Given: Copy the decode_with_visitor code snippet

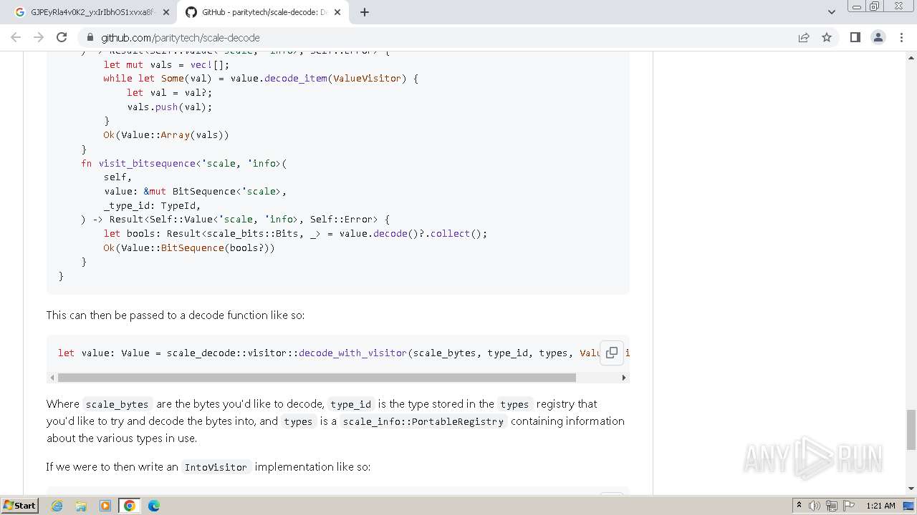Looking at the screenshot, I should [x=611, y=353].
